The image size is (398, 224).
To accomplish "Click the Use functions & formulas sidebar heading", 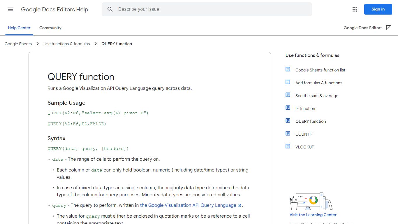I will pyautogui.click(x=312, y=55).
